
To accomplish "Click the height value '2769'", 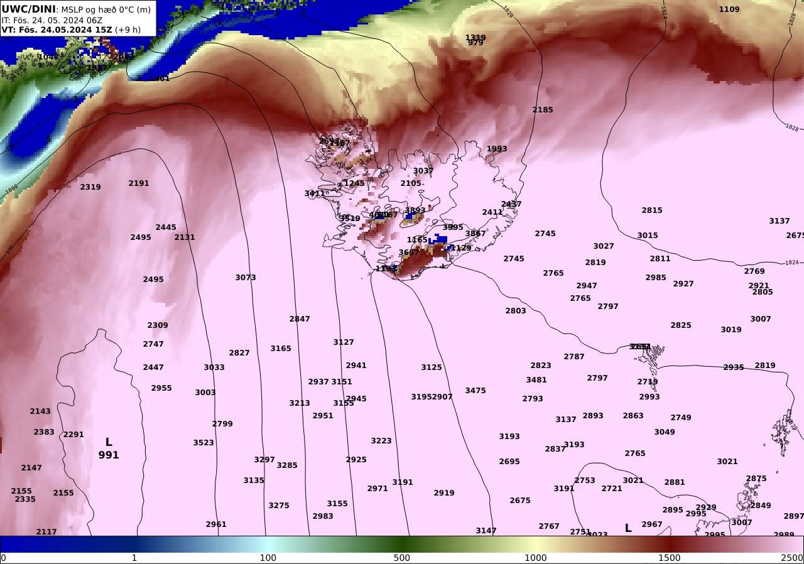I will coord(754,271).
